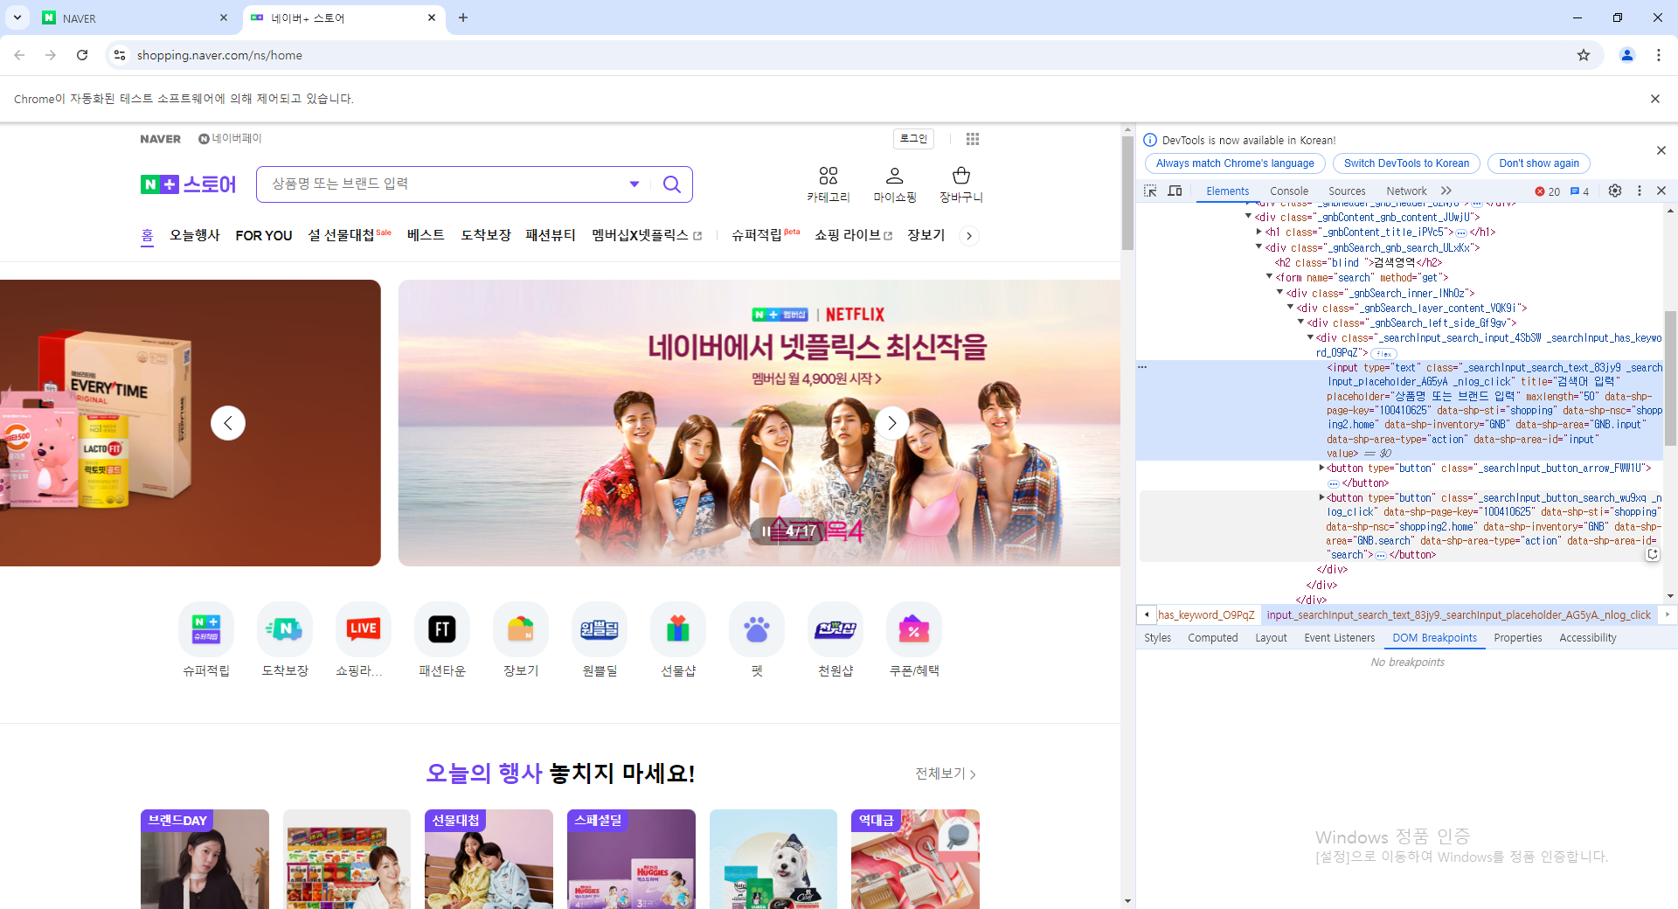Show more DevTools tabs chevron
The width and height of the screenshot is (1678, 909).
point(1446,191)
